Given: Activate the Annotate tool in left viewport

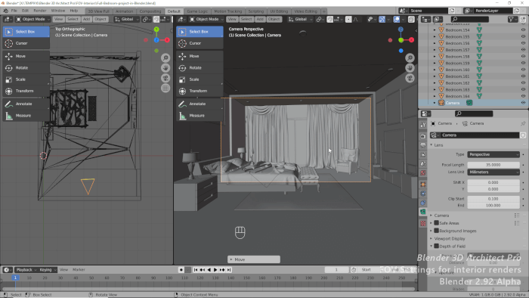Looking at the screenshot, I should [x=26, y=104].
